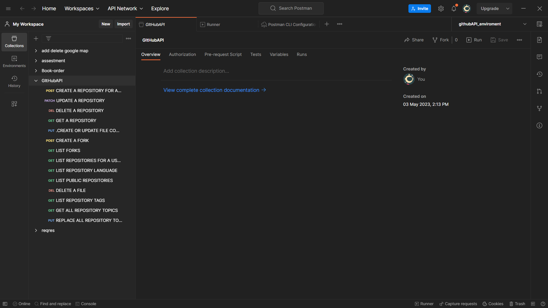Open the collection more-actions dots beside Save
548x308 pixels.
point(519,40)
